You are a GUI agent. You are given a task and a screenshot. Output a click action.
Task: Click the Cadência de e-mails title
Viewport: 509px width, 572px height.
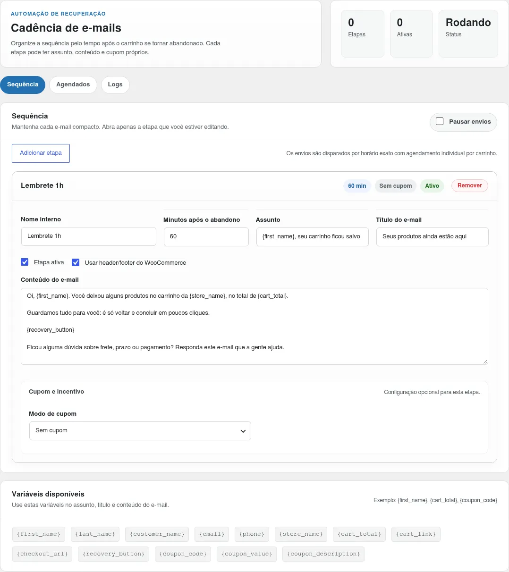(66, 28)
